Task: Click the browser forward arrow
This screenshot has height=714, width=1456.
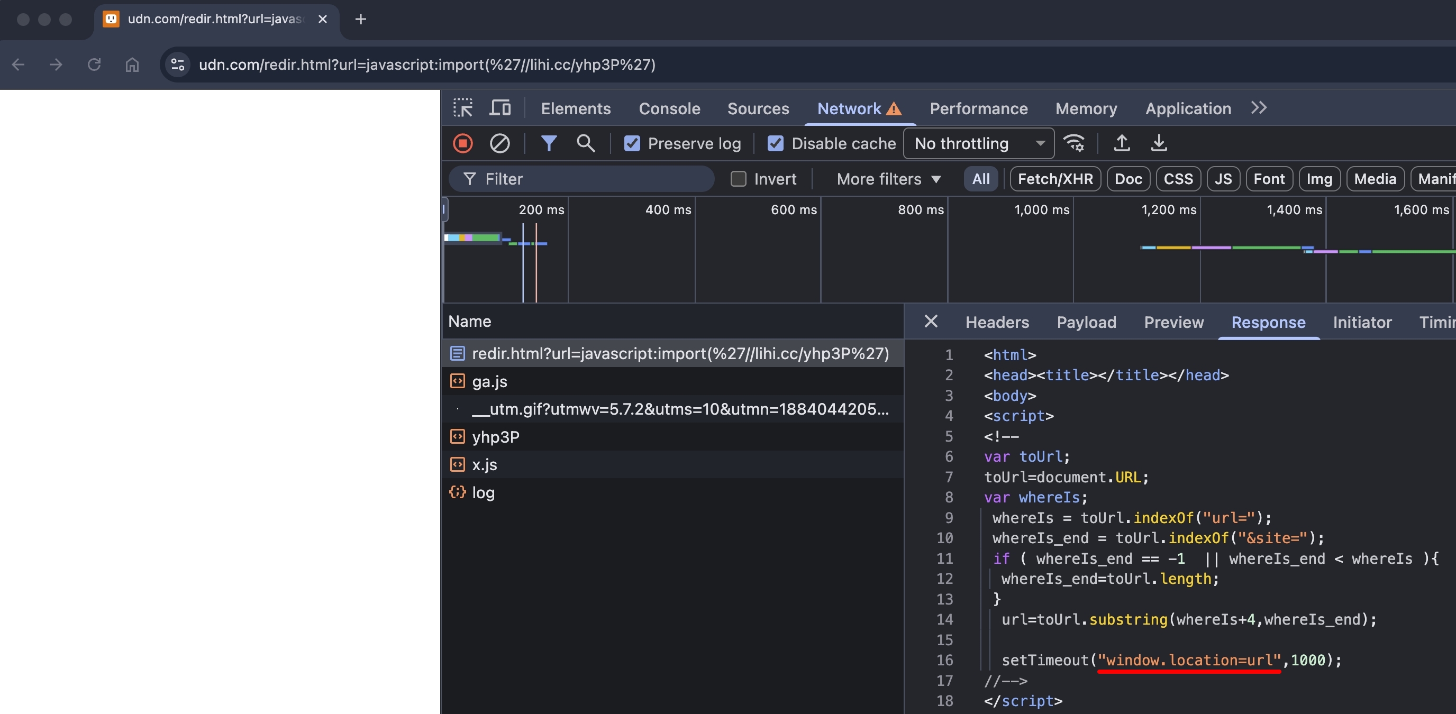Action: (56, 65)
